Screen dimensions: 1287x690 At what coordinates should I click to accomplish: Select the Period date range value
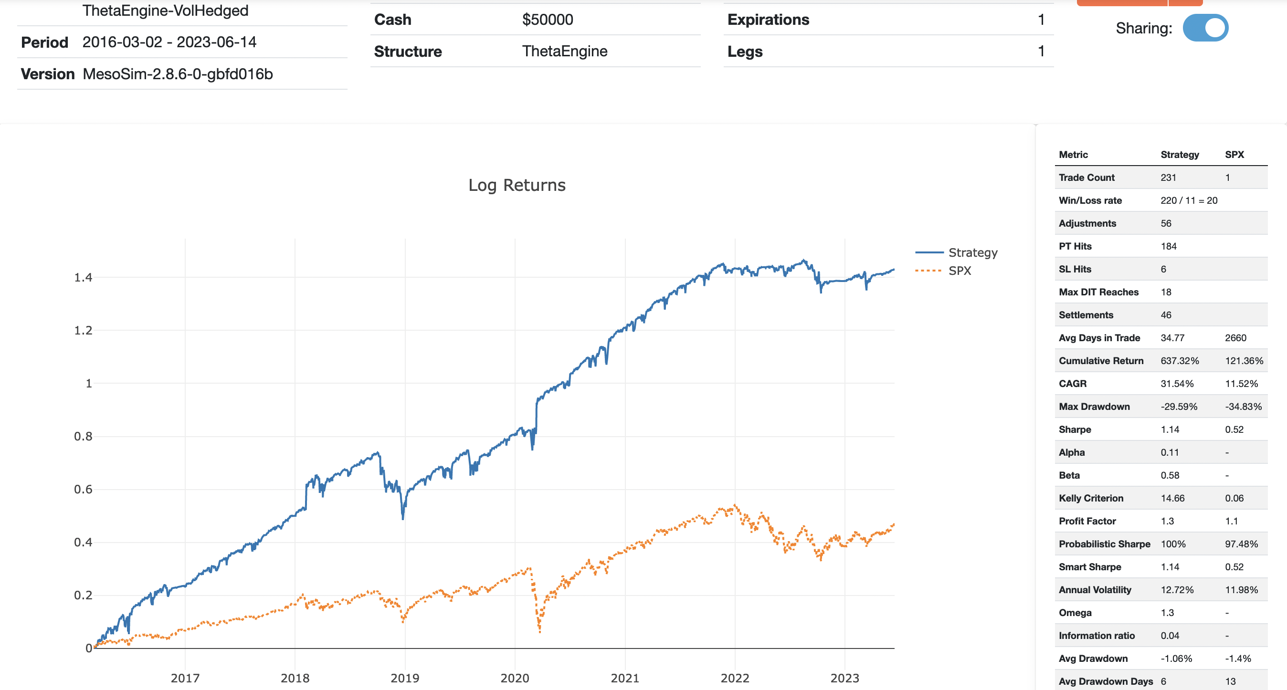pyautogui.click(x=170, y=42)
